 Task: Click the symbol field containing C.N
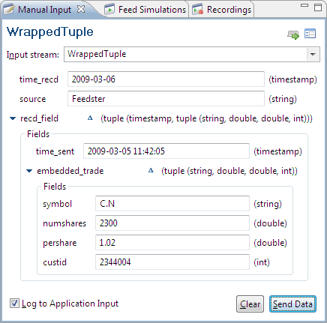point(172,204)
